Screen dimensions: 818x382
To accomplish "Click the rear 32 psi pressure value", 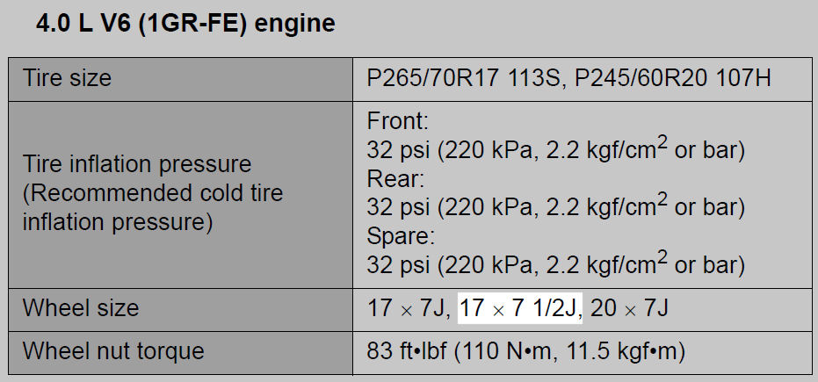I will [399, 208].
